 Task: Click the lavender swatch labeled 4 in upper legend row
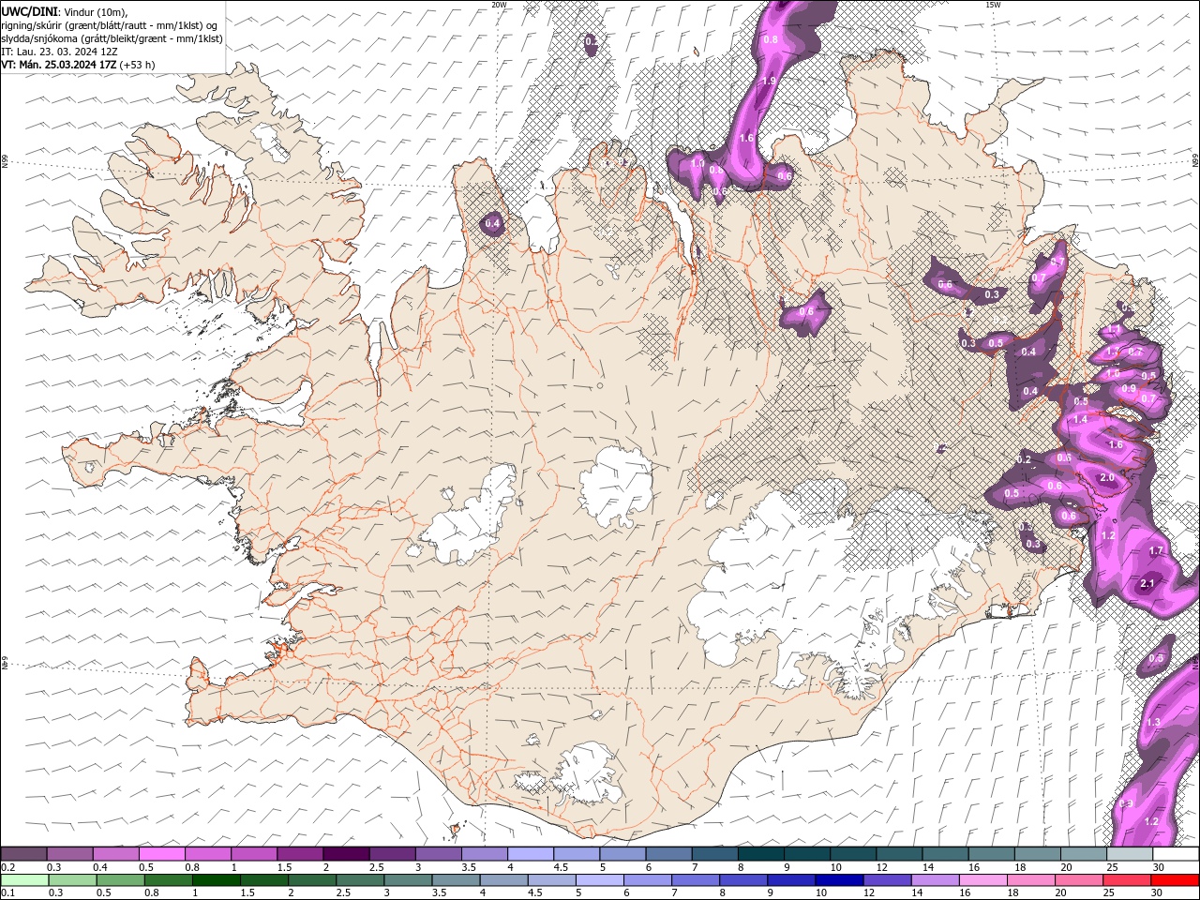[x=531, y=854]
